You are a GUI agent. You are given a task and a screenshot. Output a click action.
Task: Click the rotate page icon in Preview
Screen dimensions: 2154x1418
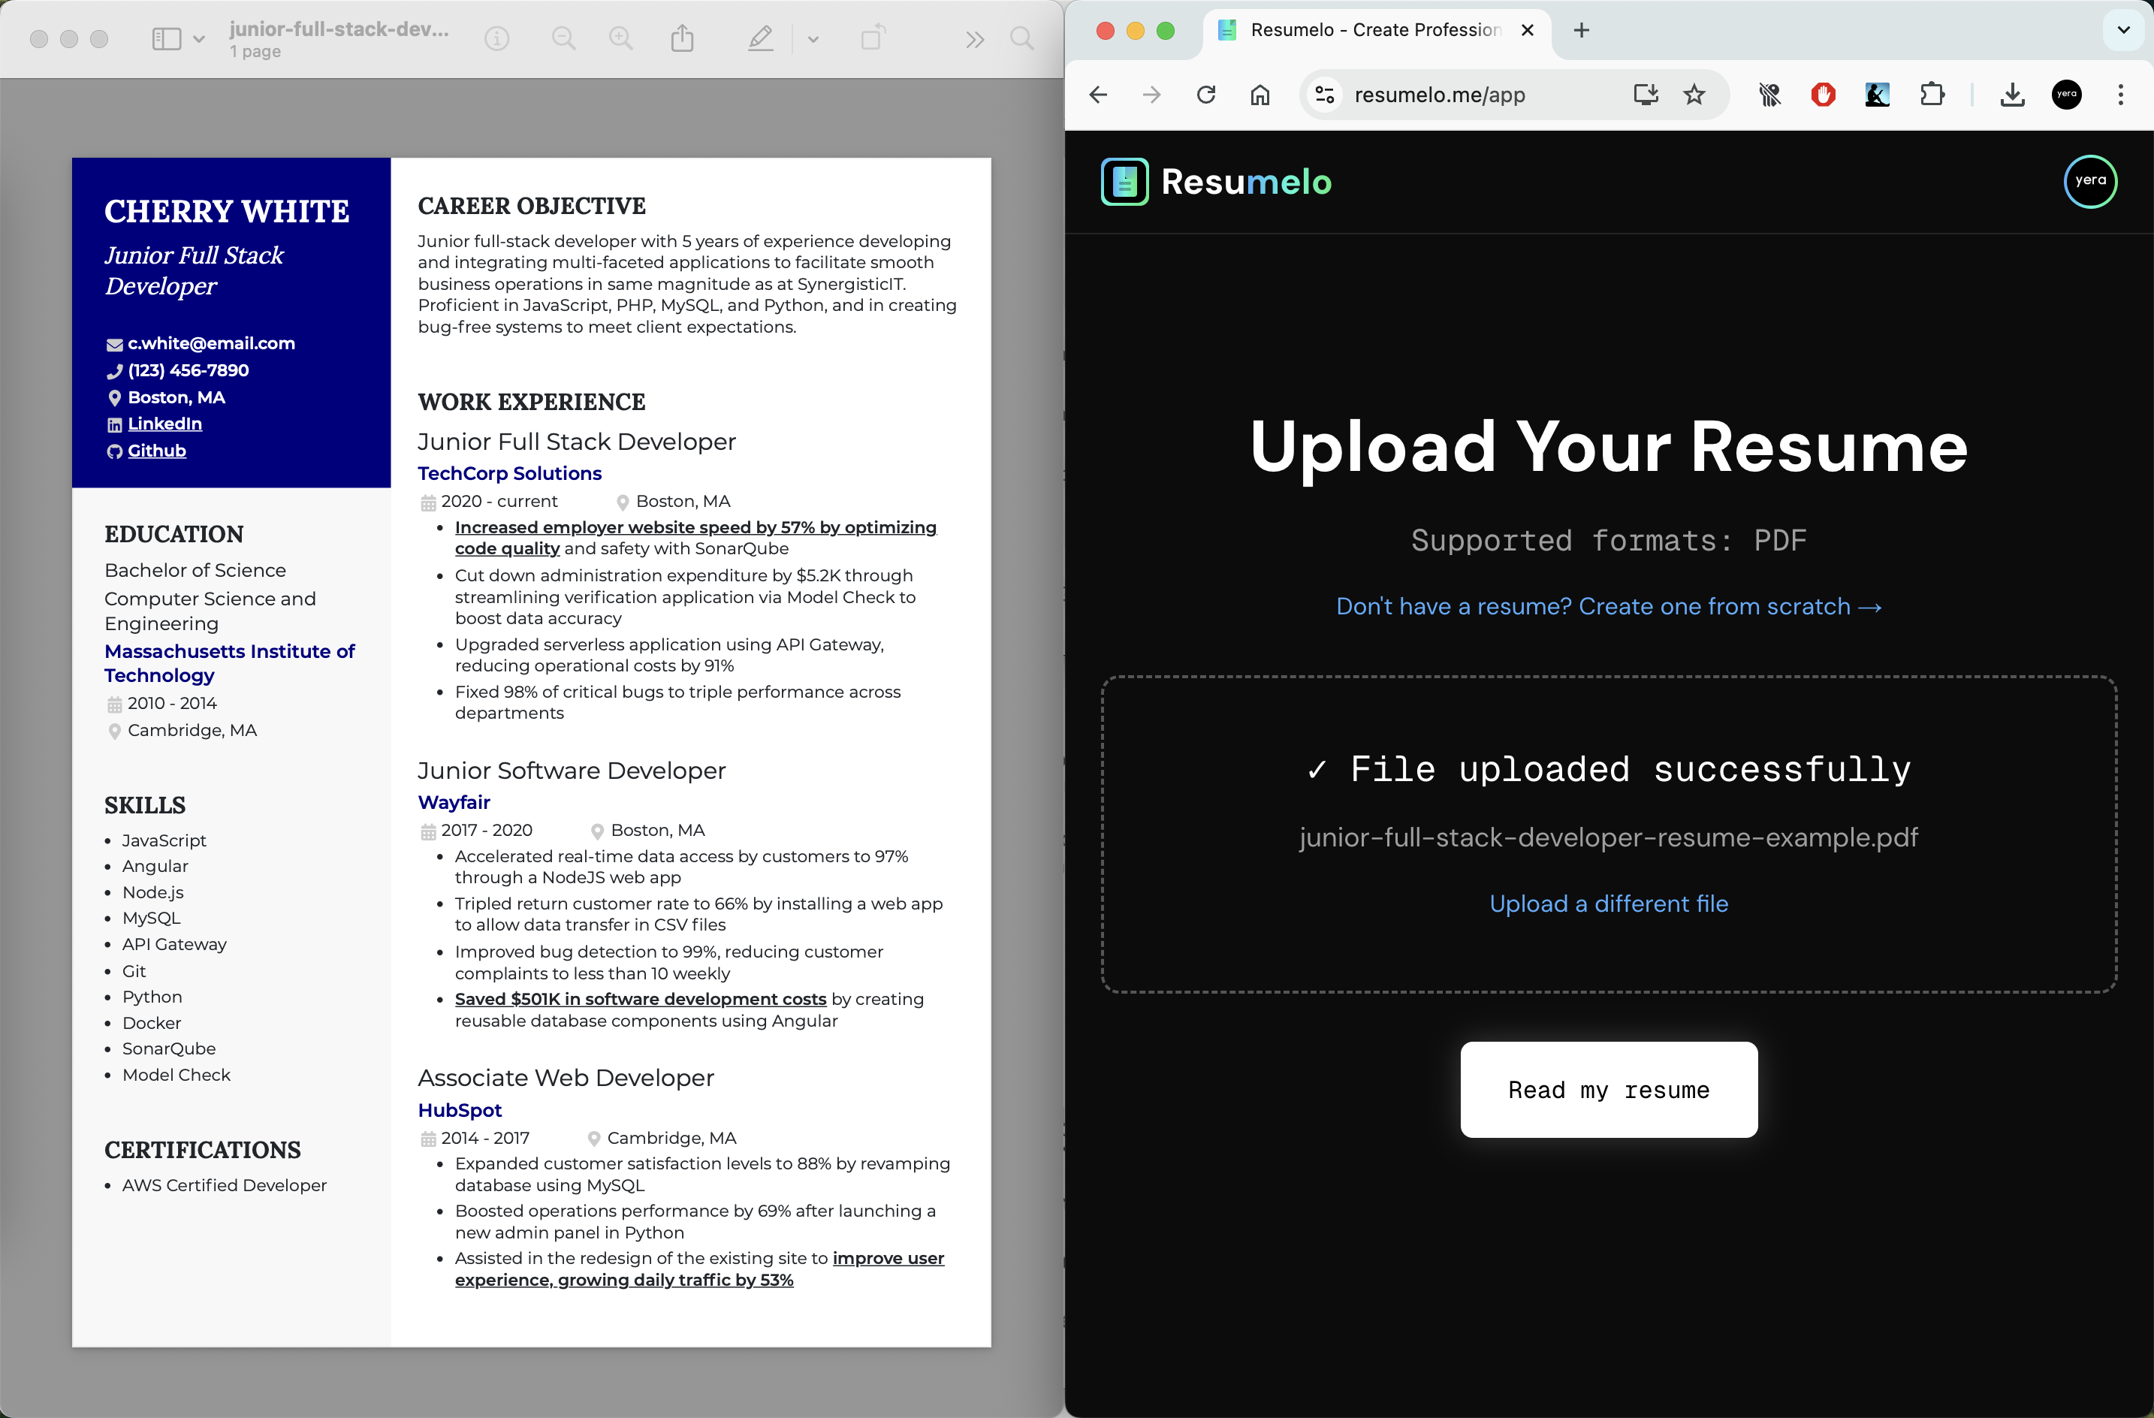click(873, 39)
